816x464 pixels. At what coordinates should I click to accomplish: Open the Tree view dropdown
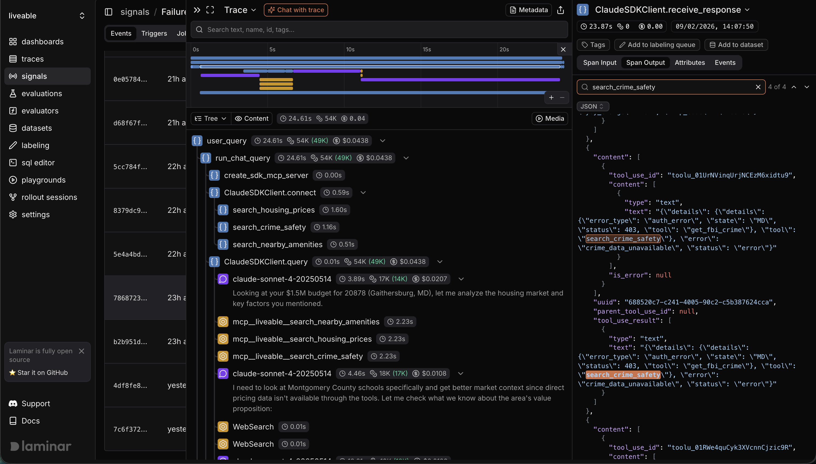pos(211,119)
